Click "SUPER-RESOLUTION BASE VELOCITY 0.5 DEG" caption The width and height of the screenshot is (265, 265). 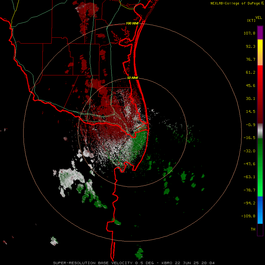point(103,263)
